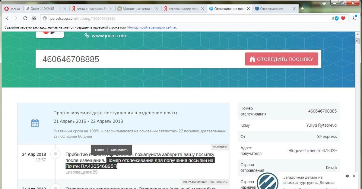Go forward to the next page
The height and width of the screenshot is (189, 362).
pos(16,18)
